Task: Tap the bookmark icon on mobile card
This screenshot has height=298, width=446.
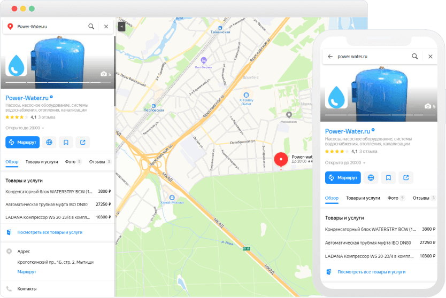Action: pos(389,177)
